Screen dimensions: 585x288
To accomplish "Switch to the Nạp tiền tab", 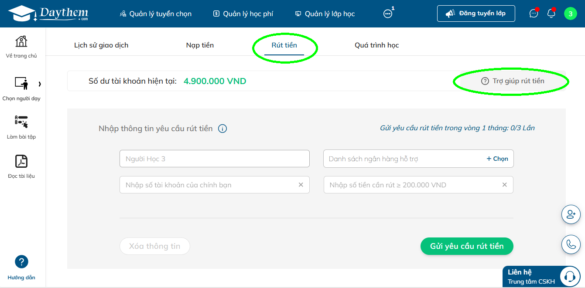I will point(200,45).
